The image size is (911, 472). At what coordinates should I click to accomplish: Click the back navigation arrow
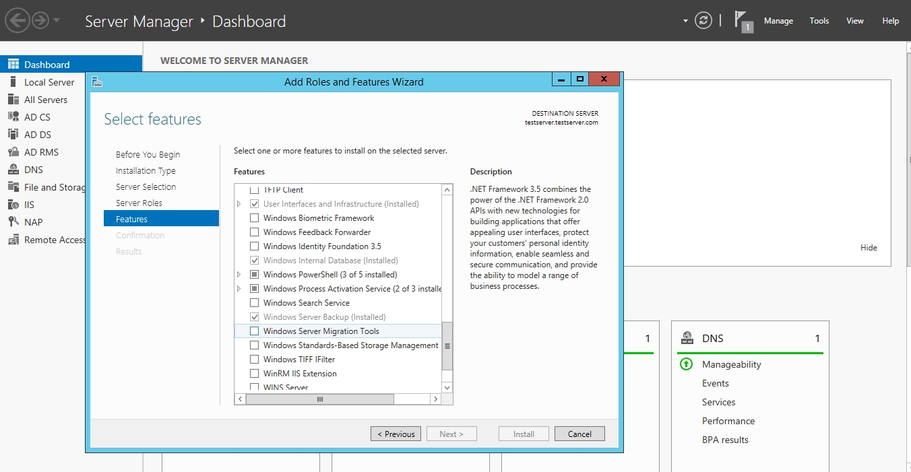coord(17,20)
